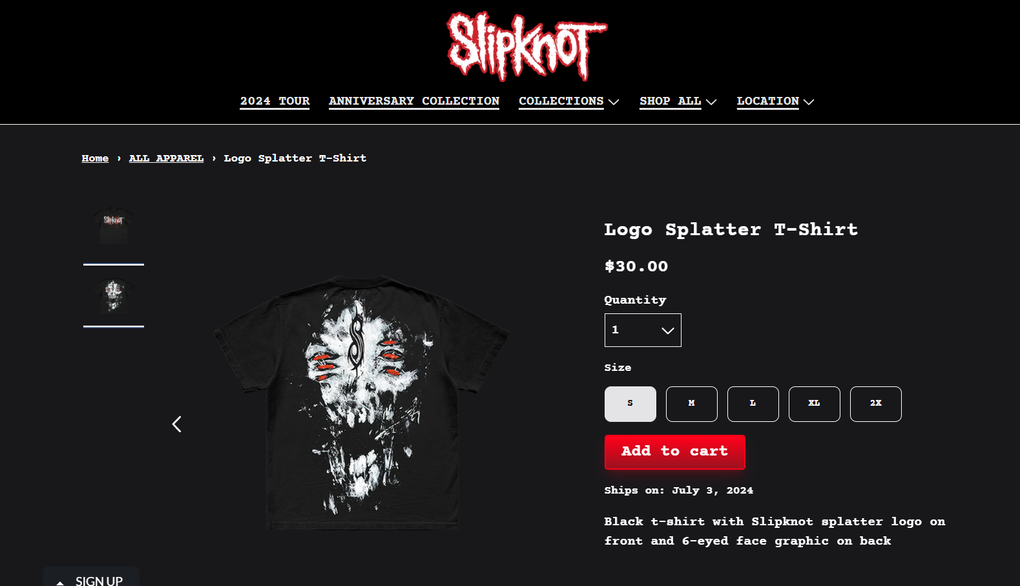Select the back graphic shirt thumbnail
The height and width of the screenshot is (586, 1020).
point(114,295)
